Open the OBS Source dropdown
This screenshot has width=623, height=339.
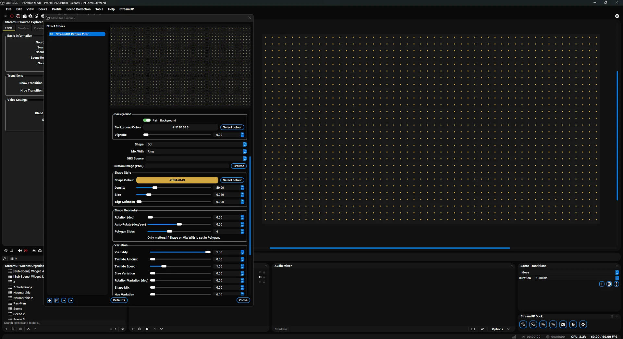click(x=196, y=158)
